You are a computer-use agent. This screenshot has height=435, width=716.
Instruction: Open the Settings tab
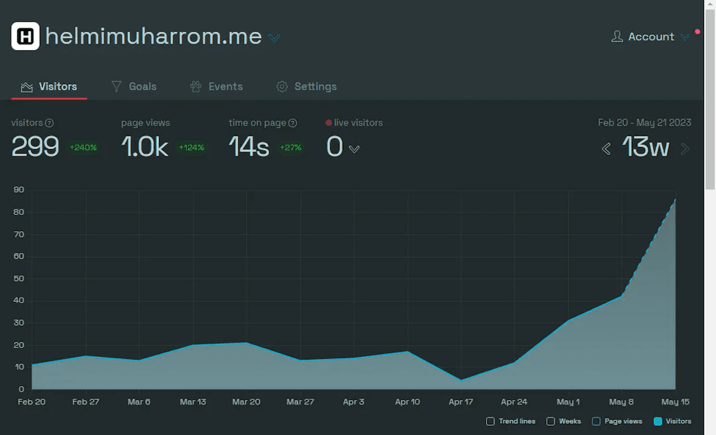(306, 87)
